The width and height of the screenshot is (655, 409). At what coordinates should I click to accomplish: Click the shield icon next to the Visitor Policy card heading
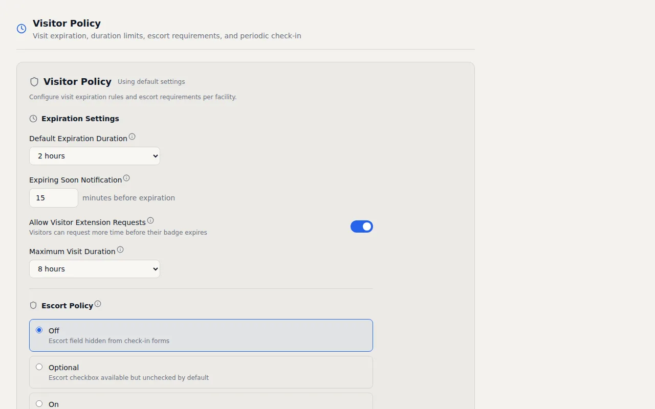point(34,81)
